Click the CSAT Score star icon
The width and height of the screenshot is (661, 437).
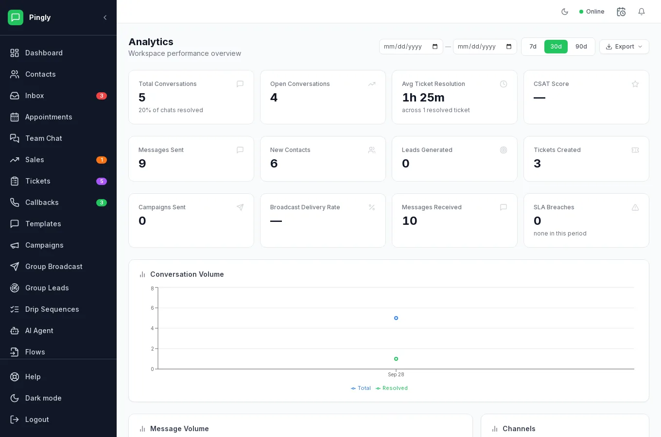coord(635,84)
